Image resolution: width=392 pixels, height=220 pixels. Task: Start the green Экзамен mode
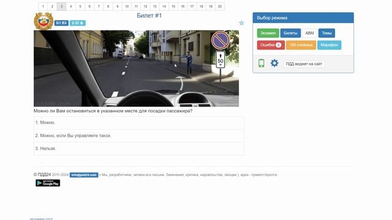(x=268, y=33)
